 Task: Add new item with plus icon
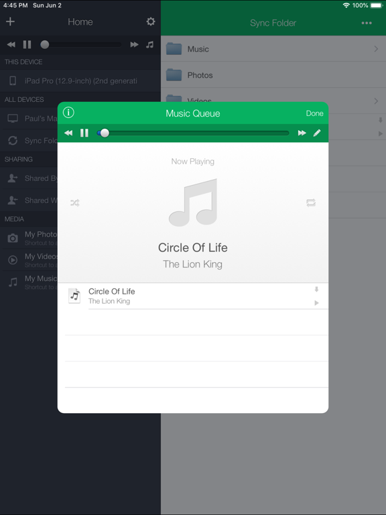point(11,21)
